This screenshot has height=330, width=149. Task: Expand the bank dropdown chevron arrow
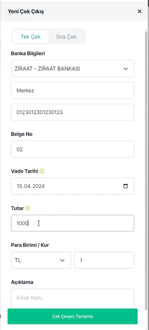[x=125, y=69]
